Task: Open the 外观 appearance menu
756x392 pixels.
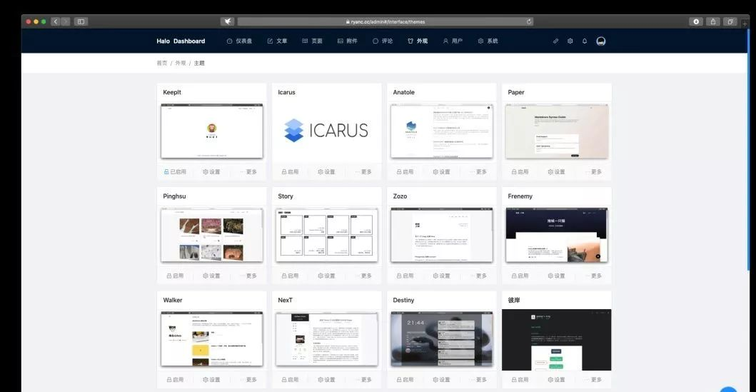Action: click(x=418, y=41)
